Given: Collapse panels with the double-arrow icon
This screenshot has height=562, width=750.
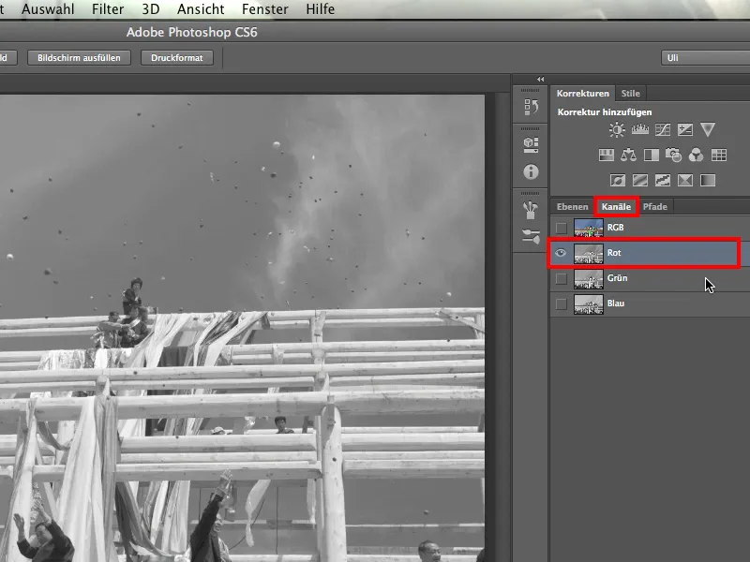Looking at the screenshot, I should [541, 80].
